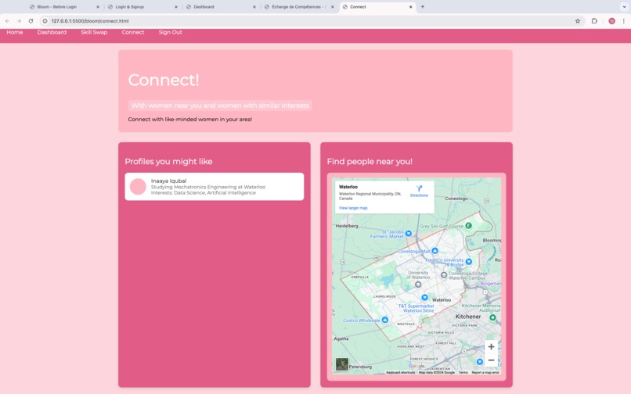Image resolution: width=631 pixels, height=394 pixels.
Task: Click the 'Connect!' heading
Action: coord(164,80)
